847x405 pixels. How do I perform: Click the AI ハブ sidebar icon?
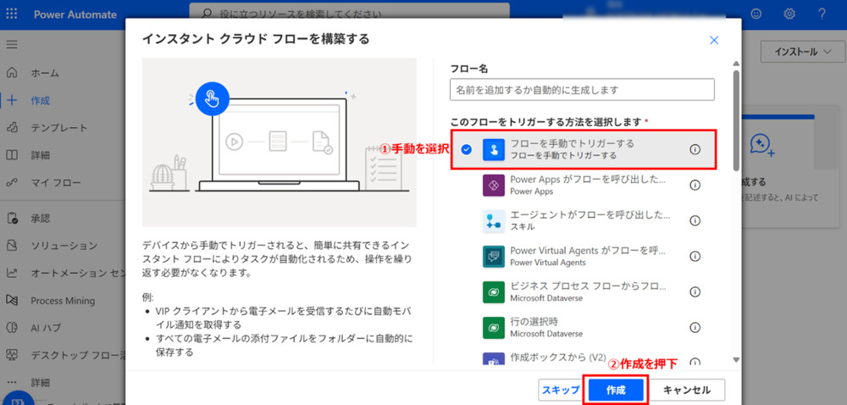(12, 328)
